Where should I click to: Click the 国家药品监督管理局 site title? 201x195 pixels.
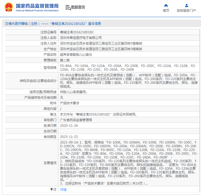(x=37, y=6)
